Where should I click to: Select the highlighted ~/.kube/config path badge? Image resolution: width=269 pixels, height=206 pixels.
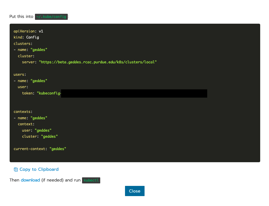pos(51,17)
